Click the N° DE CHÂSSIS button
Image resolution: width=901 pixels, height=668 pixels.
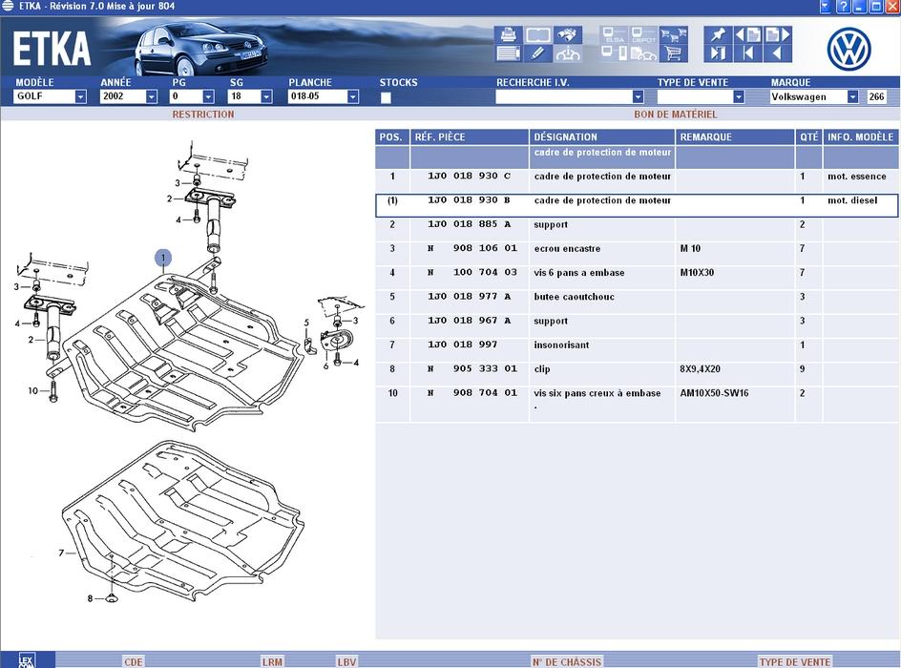point(567,661)
